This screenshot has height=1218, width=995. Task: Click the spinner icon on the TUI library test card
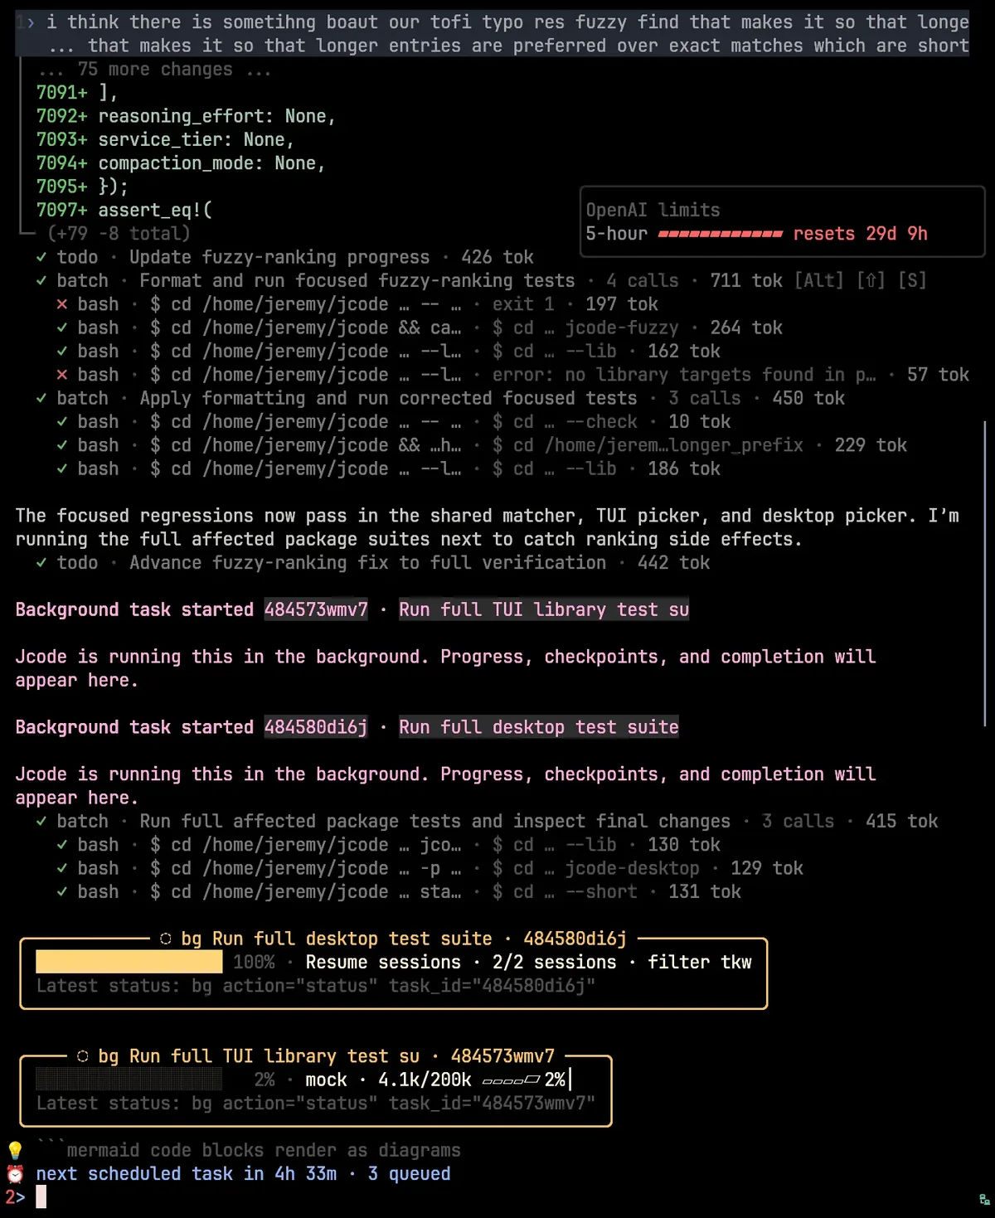tap(83, 1056)
